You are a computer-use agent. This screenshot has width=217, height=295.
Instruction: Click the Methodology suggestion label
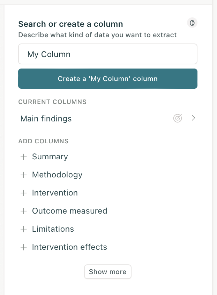[x=57, y=175]
